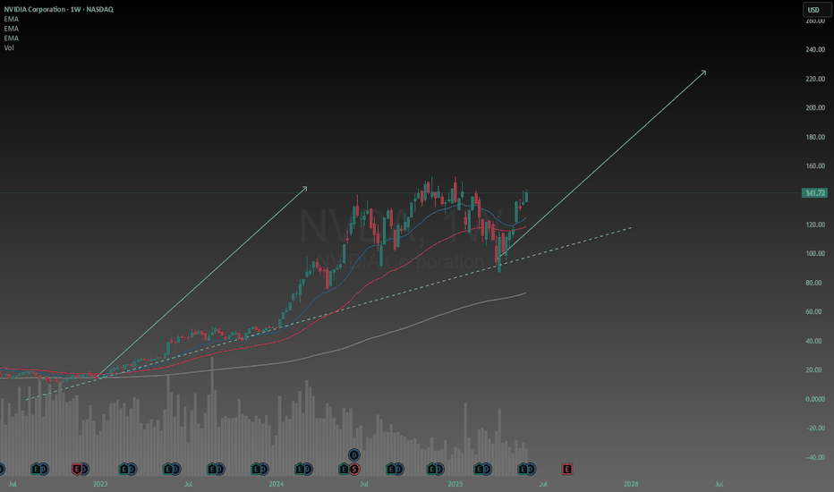Select the middle EMA legend label
This screenshot has width=834, height=492.
point(11,29)
